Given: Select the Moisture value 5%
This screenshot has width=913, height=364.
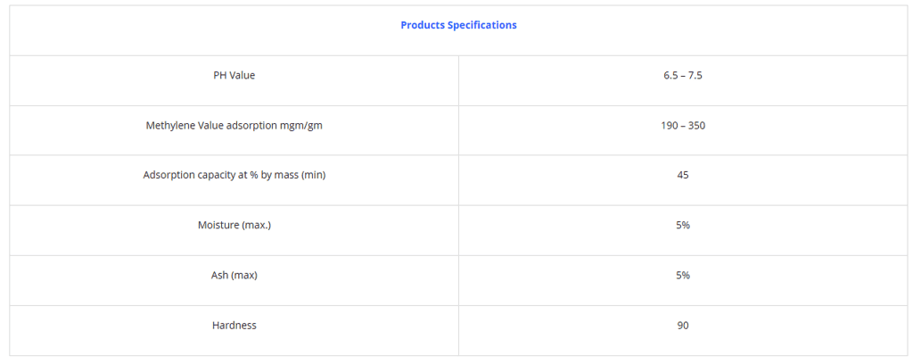Looking at the screenshot, I should click(x=683, y=226).
